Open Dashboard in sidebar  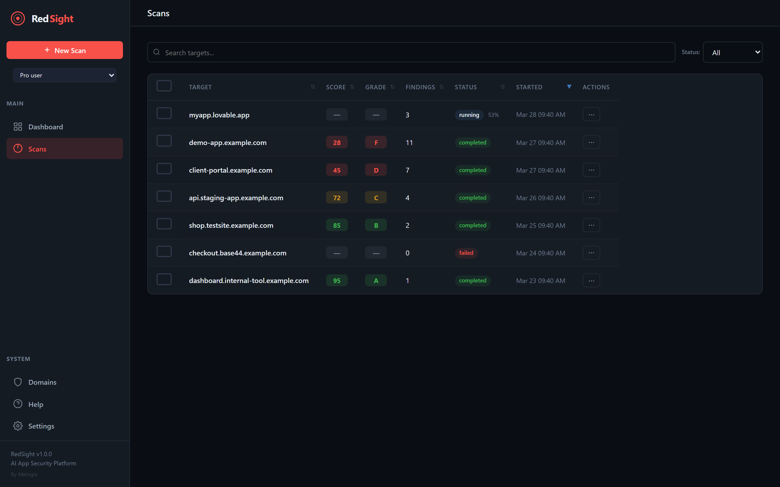[x=45, y=127]
